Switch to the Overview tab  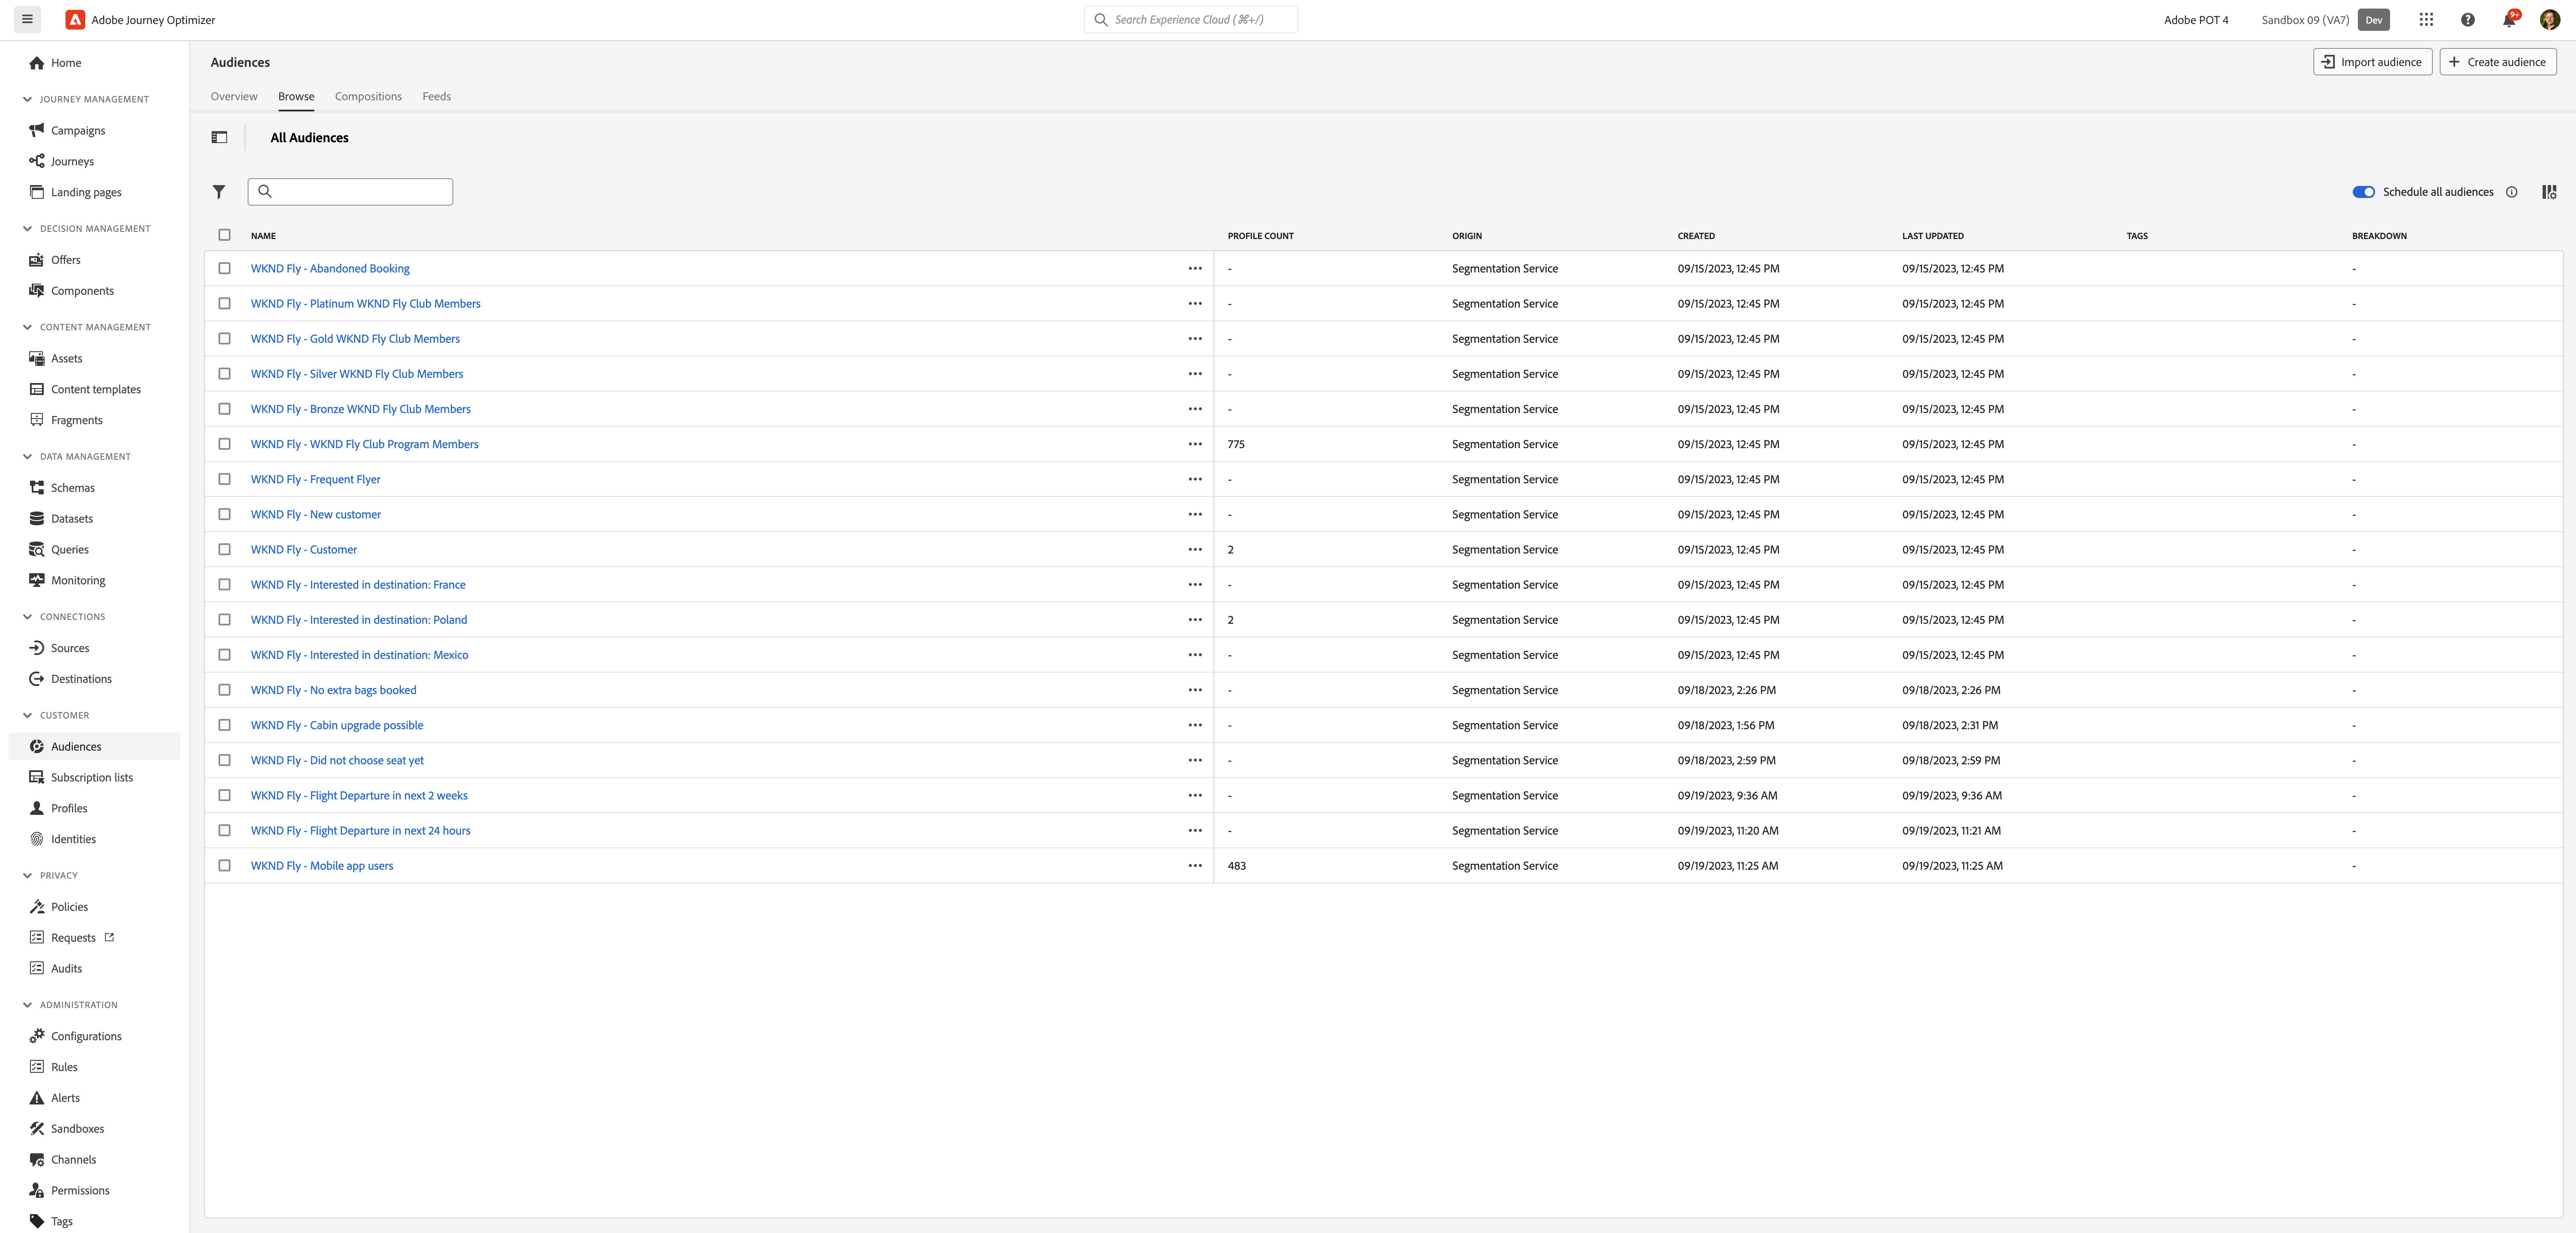[x=234, y=96]
